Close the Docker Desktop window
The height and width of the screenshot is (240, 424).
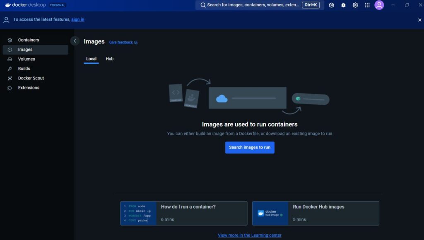click(x=420, y=5)
